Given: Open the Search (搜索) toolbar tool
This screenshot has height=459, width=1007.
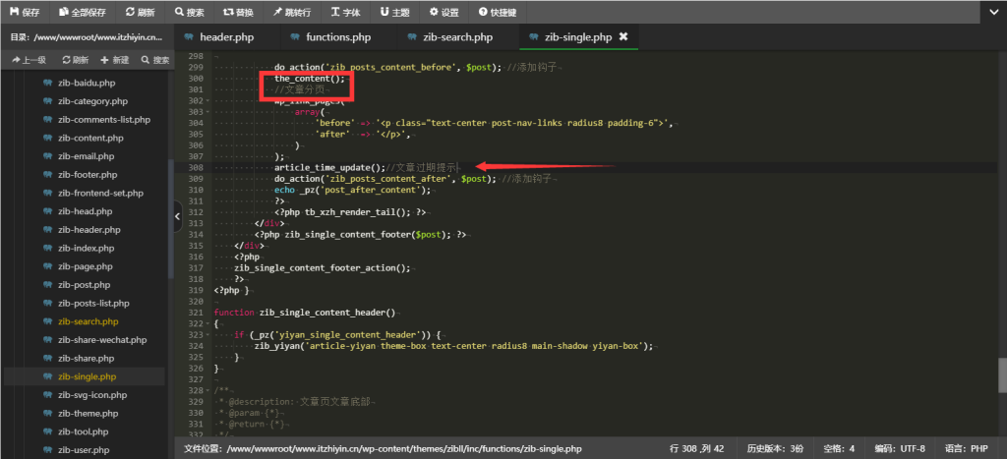Looking at the screenshot, I should tap(190, 12).
